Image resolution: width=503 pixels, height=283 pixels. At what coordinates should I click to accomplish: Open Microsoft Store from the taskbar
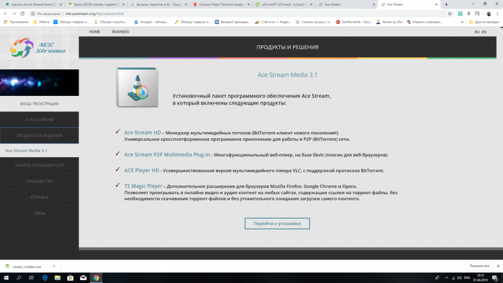70,278
